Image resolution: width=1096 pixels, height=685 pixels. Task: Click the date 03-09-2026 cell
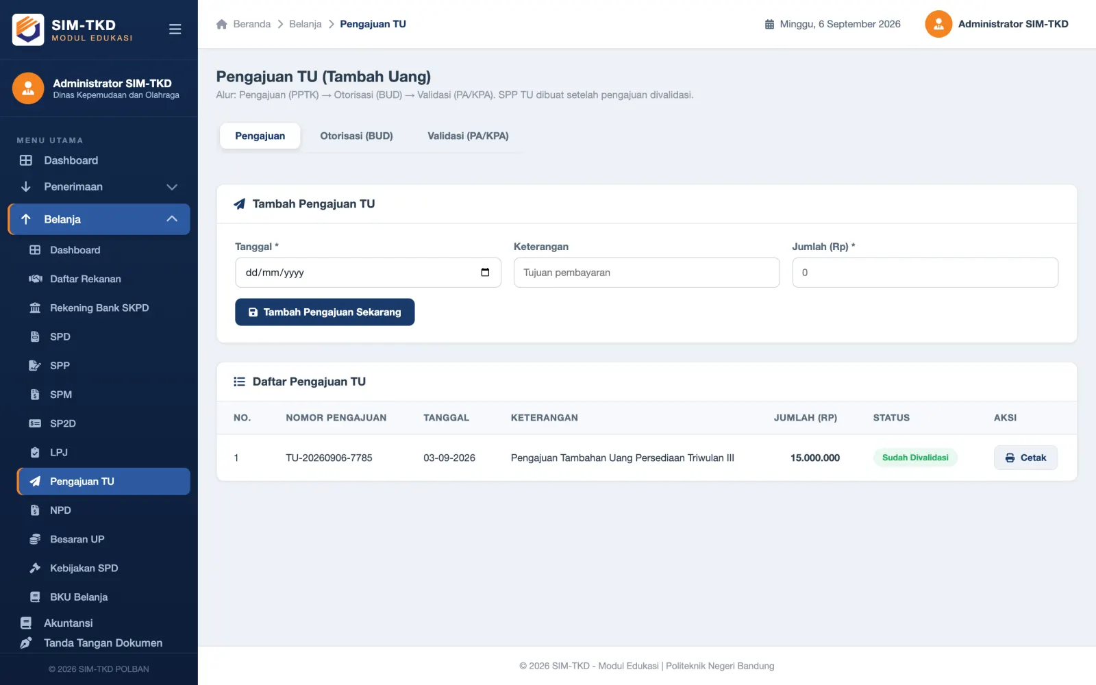449,458
